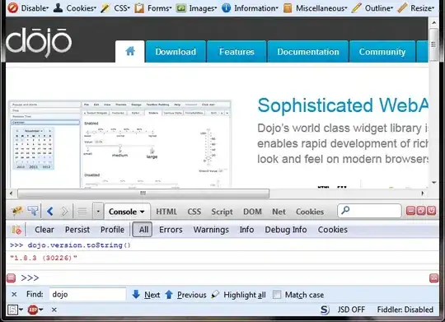Go back with the blue left arrow

[50, 212]
